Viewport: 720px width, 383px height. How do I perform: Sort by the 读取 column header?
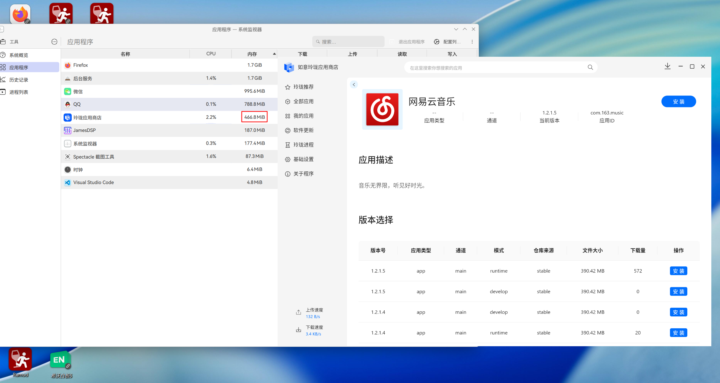402,54
